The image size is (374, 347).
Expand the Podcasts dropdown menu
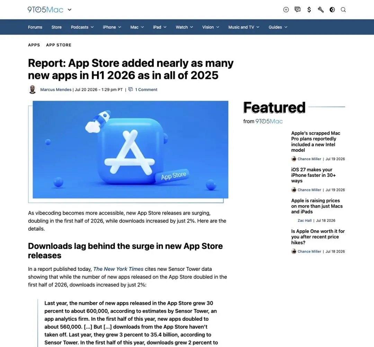click(x=82, y=27)
